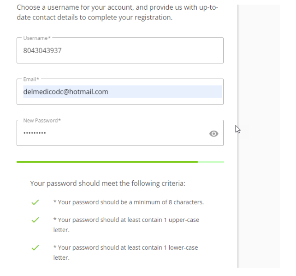
Task: Toggle password visibility with the eye icon
Action: (213, 134)
